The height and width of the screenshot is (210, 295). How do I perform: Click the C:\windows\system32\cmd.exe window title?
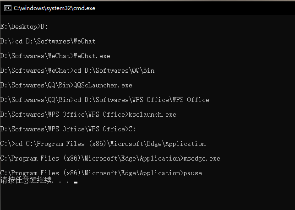(x=55, y=8)
